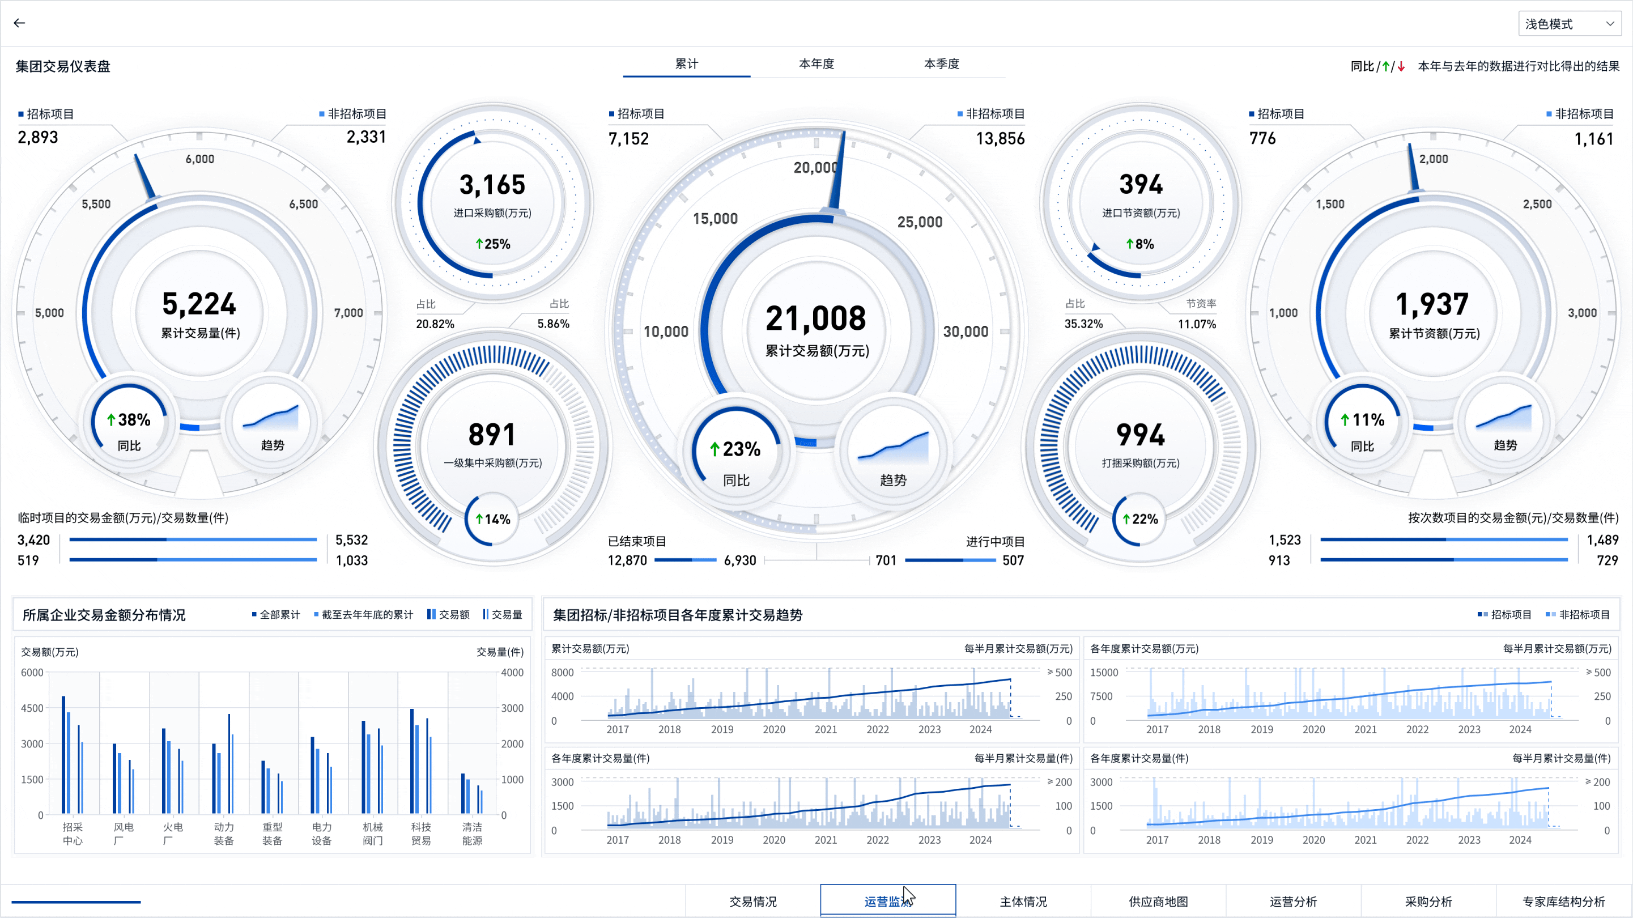Switch to the 本季度 tab

941,64
